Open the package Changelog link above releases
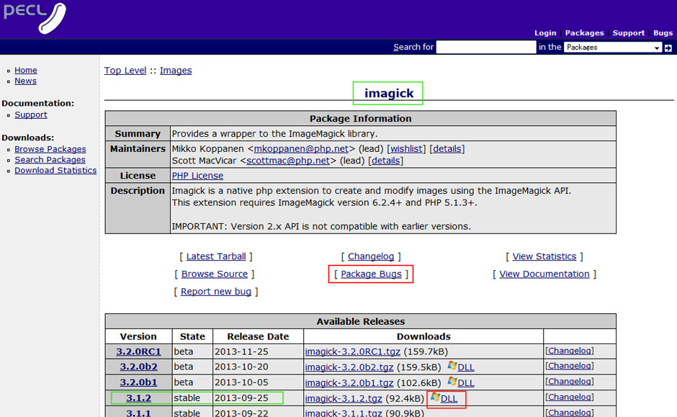Screen dimensions: 677x417 (371, 256)
